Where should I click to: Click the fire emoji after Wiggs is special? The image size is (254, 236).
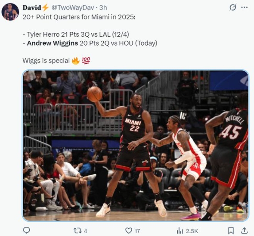[x=76, y=61]
